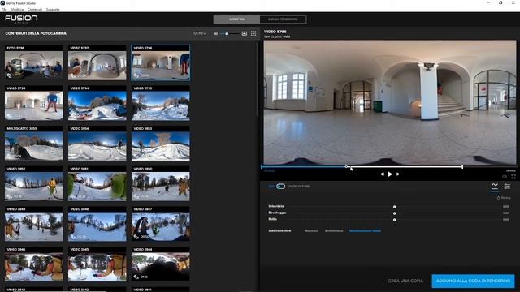
Task: Select the Video 3848 thumbnail
Action: click(x=97, y=224)
